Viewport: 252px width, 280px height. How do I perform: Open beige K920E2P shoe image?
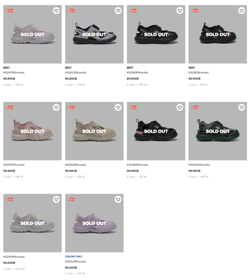pyautogui.click(x=94, y=131)
